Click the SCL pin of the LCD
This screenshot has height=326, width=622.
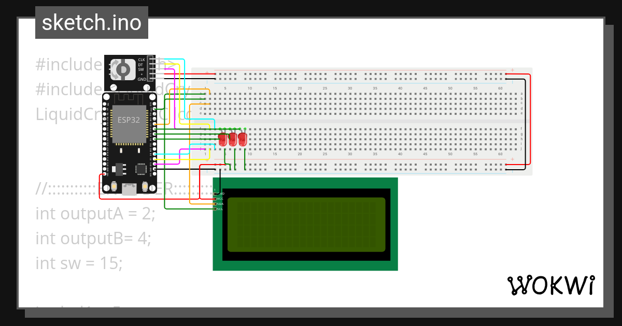click(216, 209)
